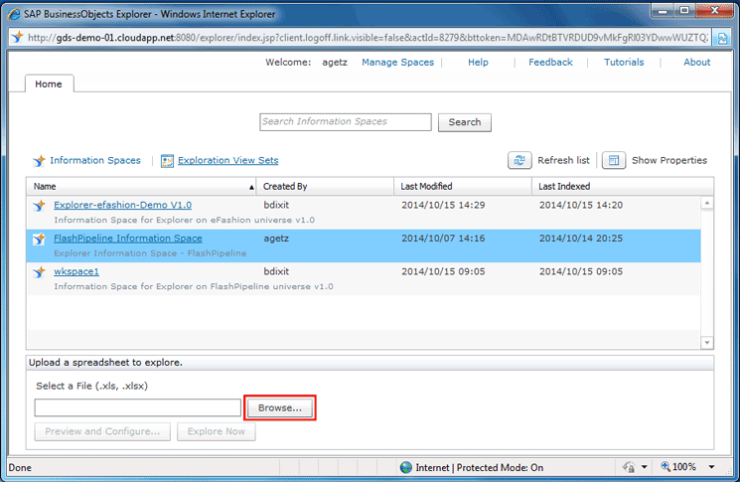
Task: Click 'Information Space for Explorer on eFashion universe v1.0'
Action: coord(184,220)
